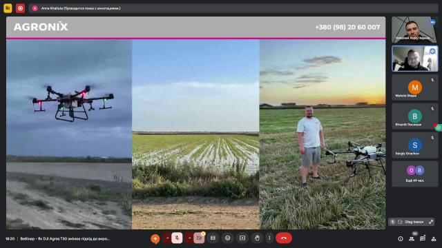Click the webinar meeting title text
This screenshot has height=248, width=442.
[x=65, y=239]
